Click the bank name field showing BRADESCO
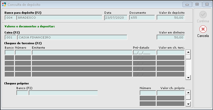The width and height of the screenshot is (213, 110). click(59, 17)
